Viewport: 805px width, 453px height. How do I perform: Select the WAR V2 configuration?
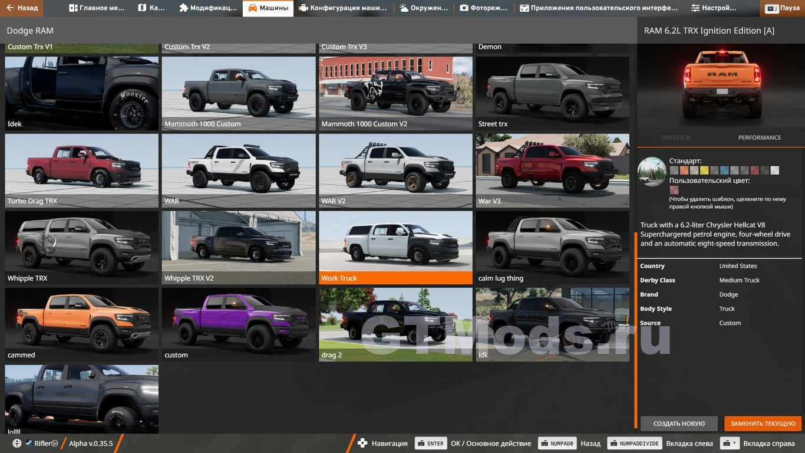pyautogui.click(x=396, y=170)
